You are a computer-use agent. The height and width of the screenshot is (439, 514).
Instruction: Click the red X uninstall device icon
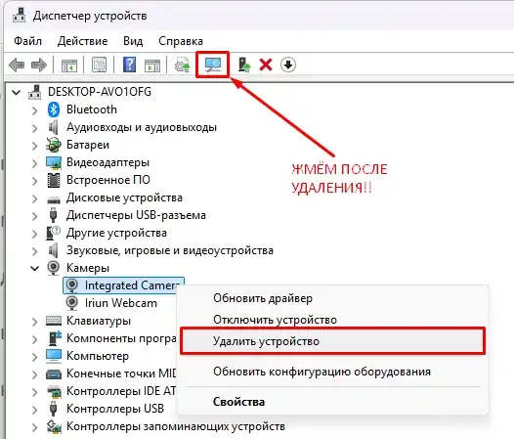click(266, 65)
